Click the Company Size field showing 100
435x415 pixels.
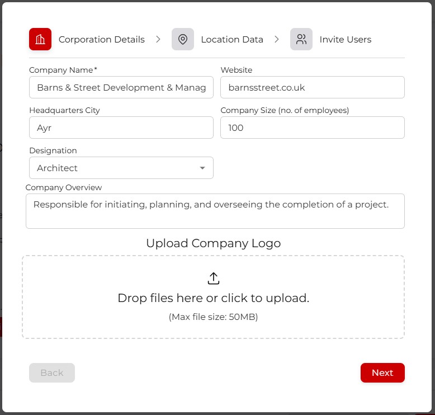pos(313,128)
